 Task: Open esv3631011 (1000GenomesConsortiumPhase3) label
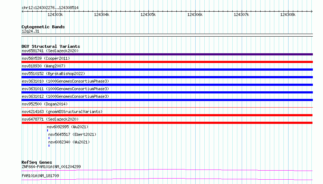pyautogui.click(x=65, y=89)
